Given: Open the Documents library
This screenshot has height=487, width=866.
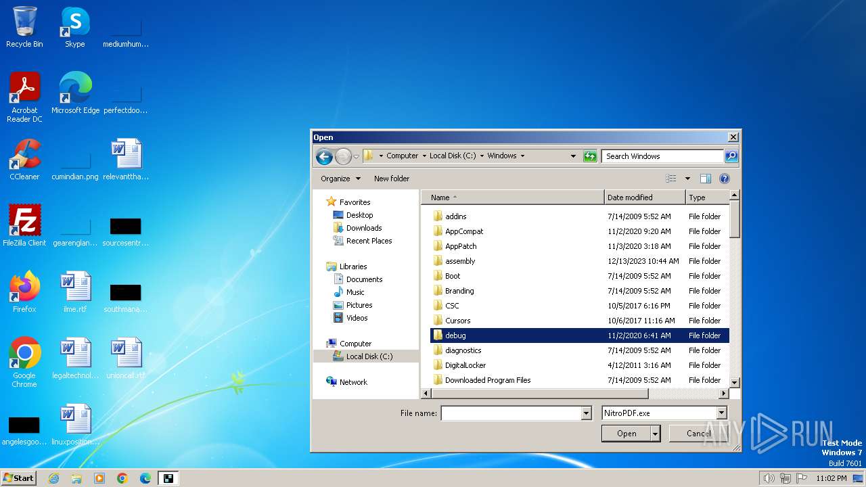Looking at the screenshot, I should click(364, 279).
